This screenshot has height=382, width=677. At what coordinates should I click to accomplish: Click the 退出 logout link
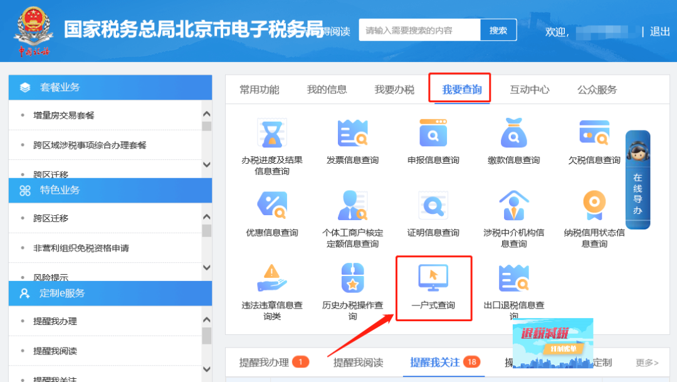point(659,31)
